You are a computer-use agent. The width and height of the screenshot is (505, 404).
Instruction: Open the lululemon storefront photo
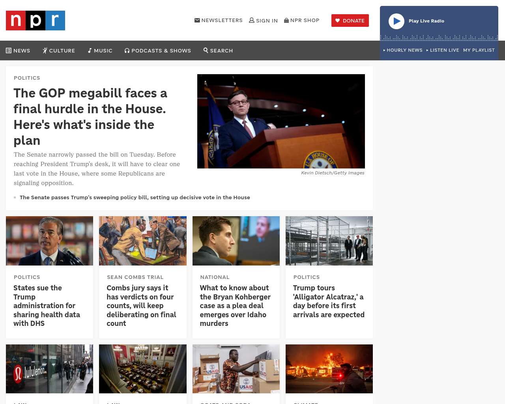(50, 369)
